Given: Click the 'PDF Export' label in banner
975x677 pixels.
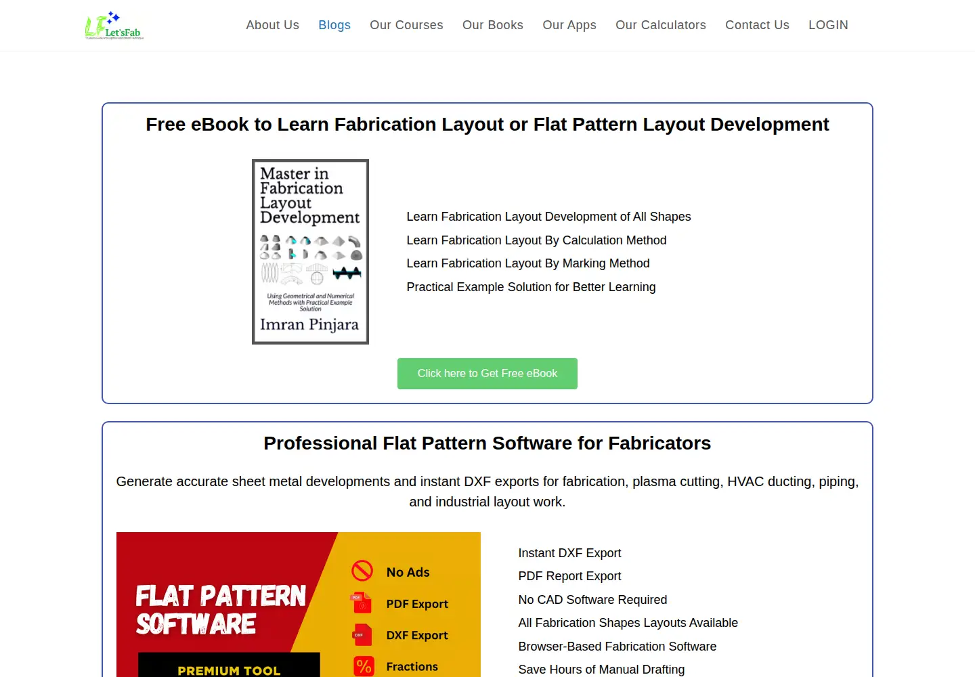Looking at the screenshot, I should point(417,604).
